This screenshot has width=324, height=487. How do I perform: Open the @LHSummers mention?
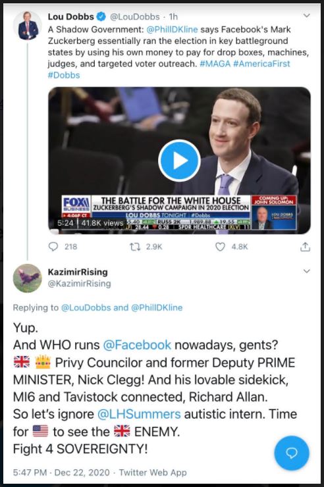[x=139, y=414]
